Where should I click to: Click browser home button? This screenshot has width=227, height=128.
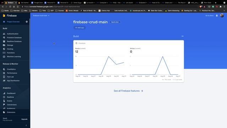tap(14, 7)
